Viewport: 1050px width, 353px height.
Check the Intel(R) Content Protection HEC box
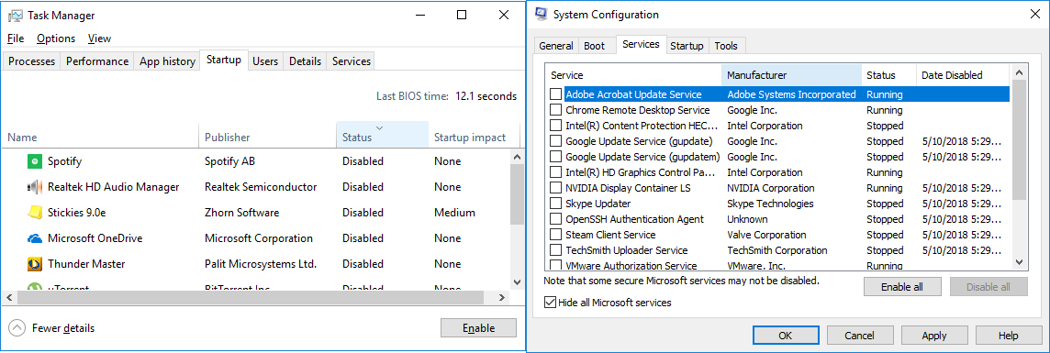556,126
